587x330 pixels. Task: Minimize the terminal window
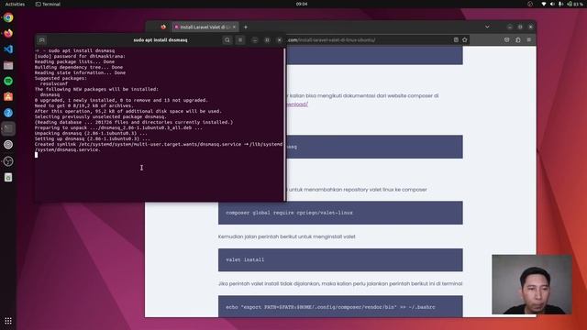click(x=255, y=40)
